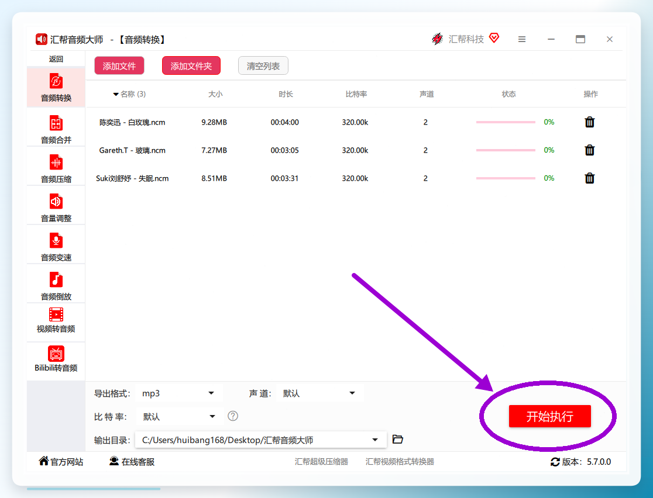Click the 00:03:05 duration cell

[x=284, y=150]
